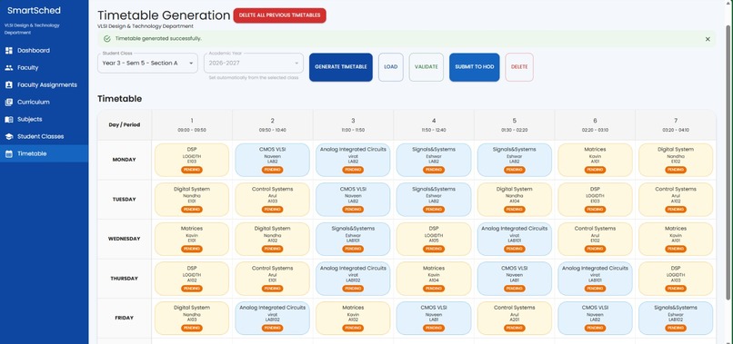Click the WEDNESDAY row header
Image resolution: width=733 pixels, height=344 pixels.
[125, 239]
